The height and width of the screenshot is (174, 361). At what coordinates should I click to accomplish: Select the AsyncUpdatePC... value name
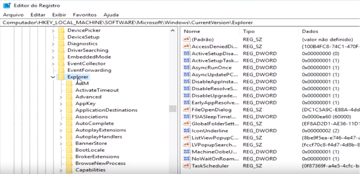pos(215,74)
